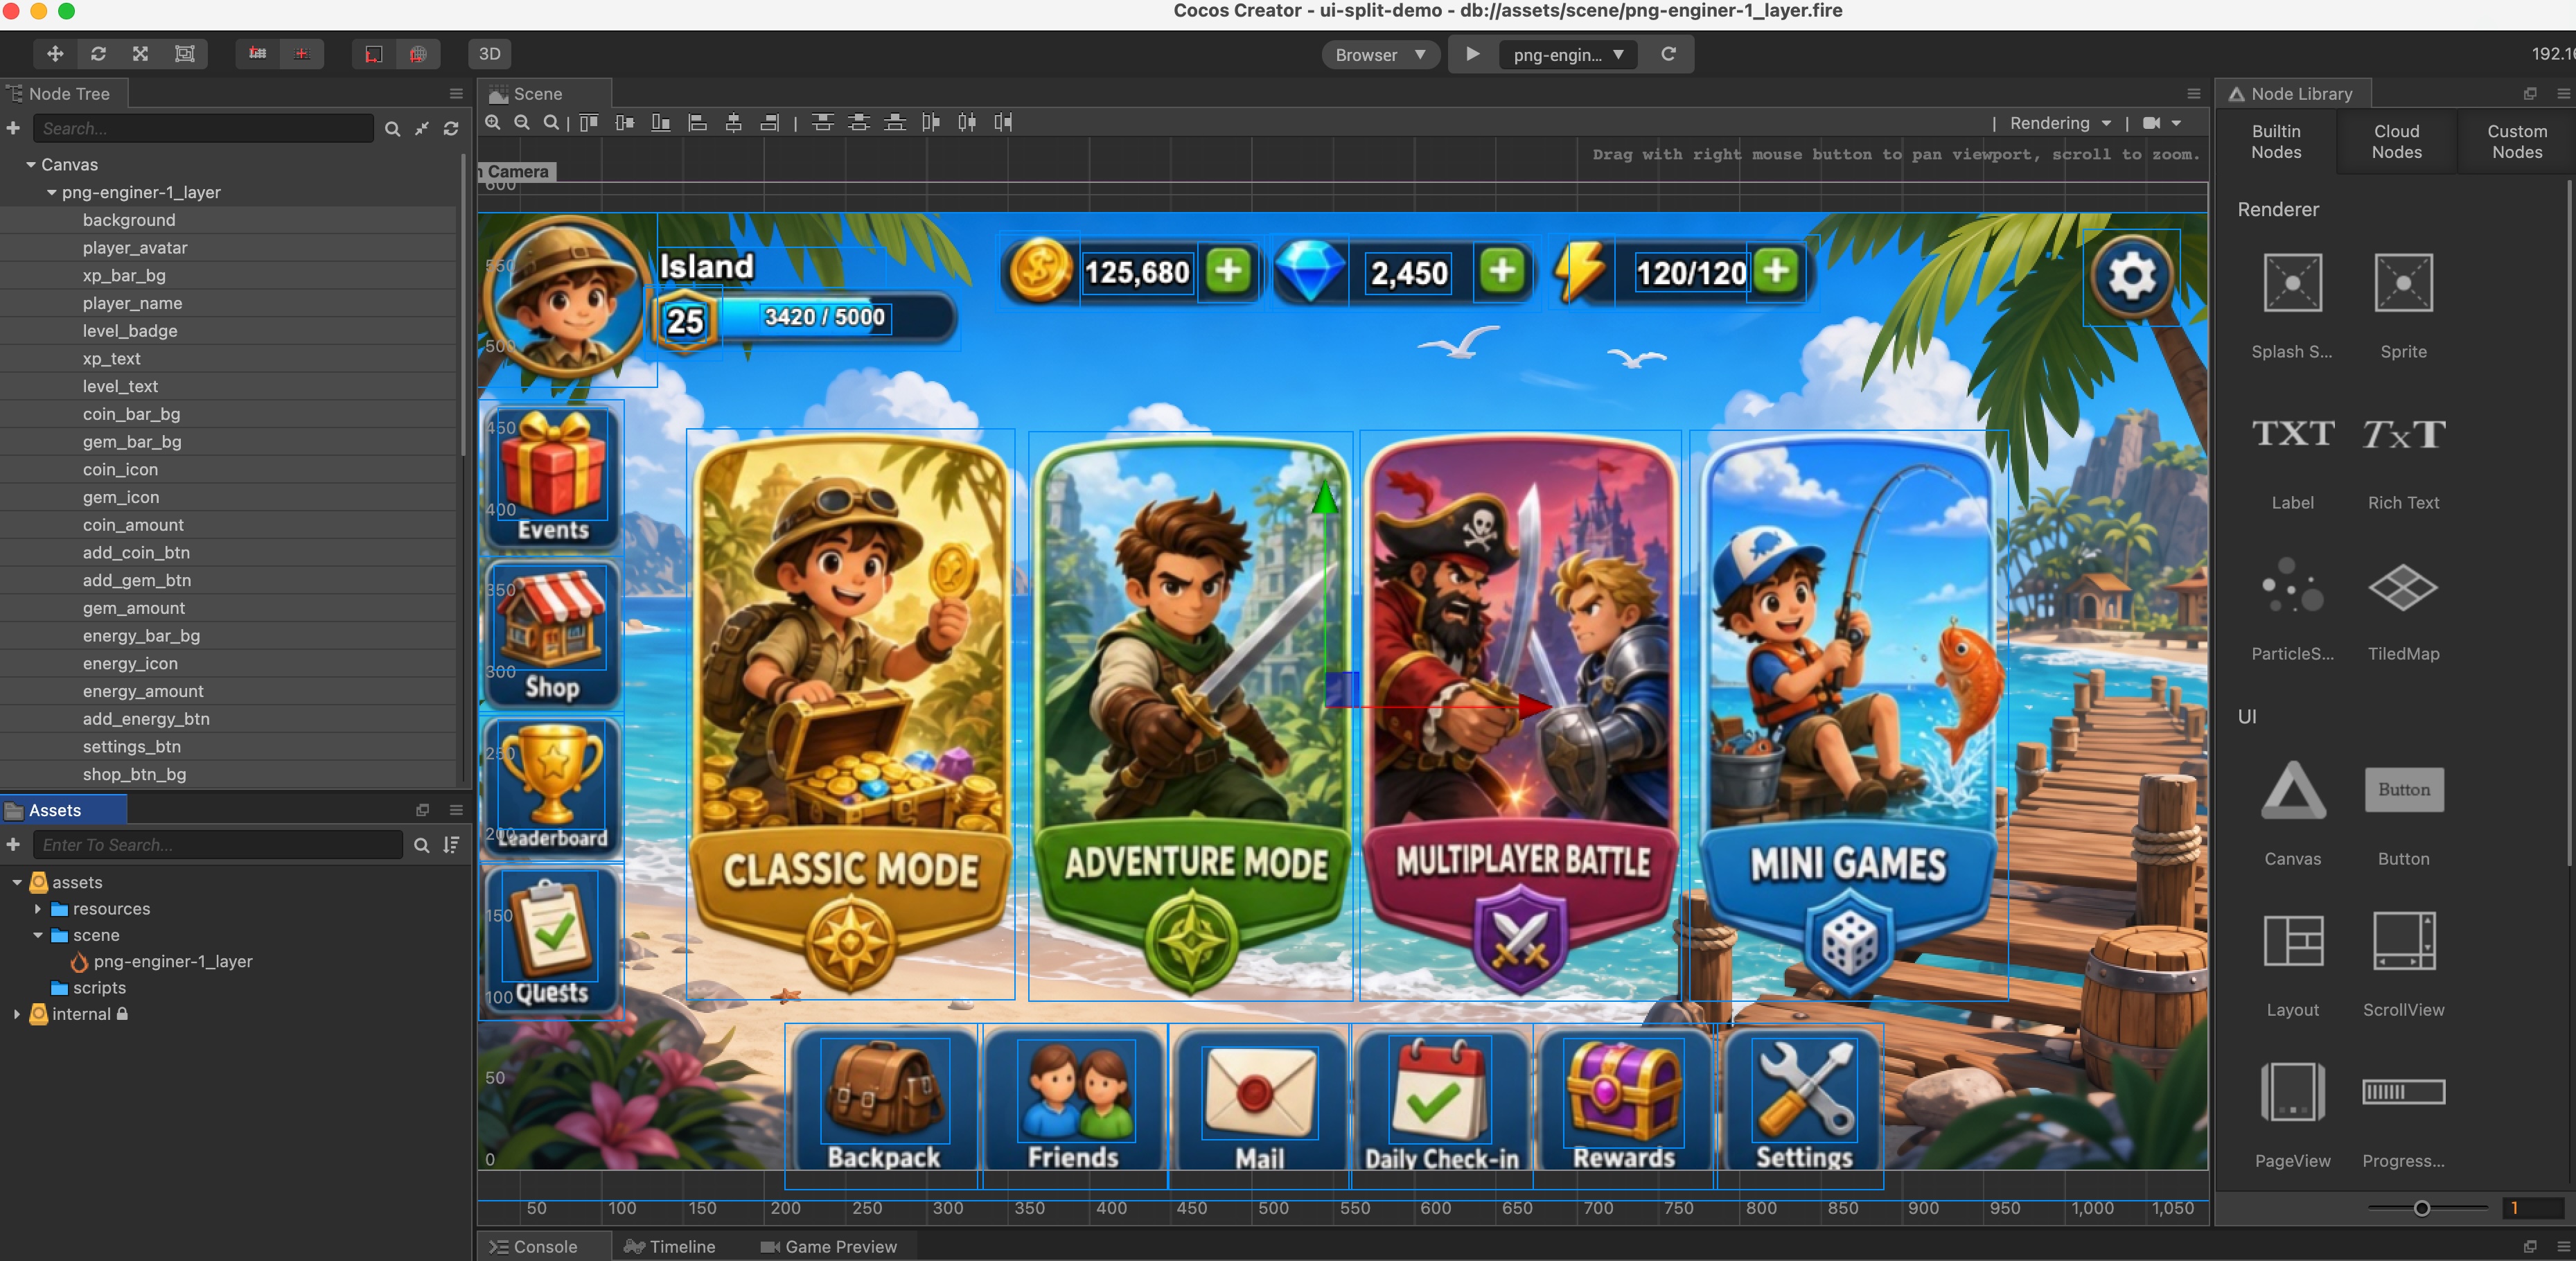The height and width of the screenshot is (1261, 2576).
Task: Open the Rendering mode dropdown
Action: click(x=2060, y=123)
